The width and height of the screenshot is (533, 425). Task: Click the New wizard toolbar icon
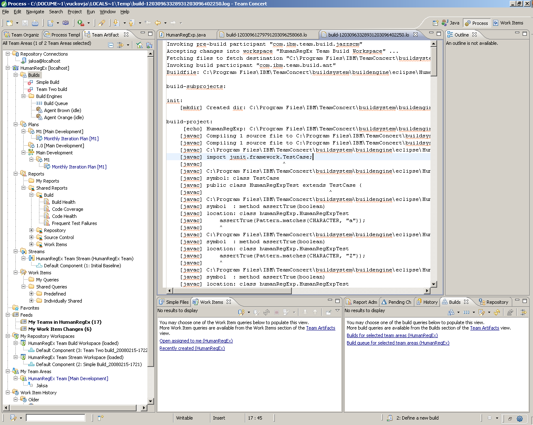click(9, 23)
